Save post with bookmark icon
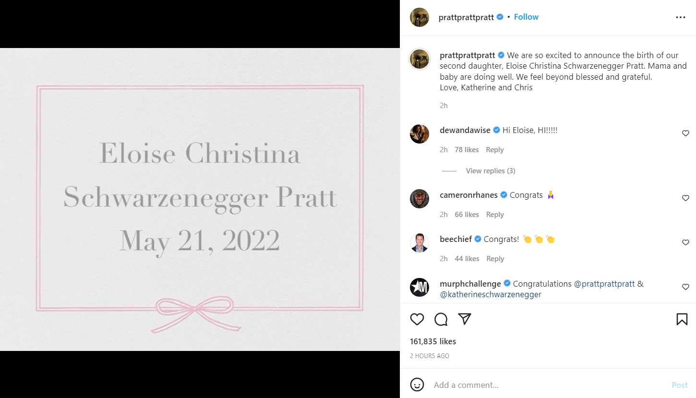696x398 pixels. tap(682, 319)
